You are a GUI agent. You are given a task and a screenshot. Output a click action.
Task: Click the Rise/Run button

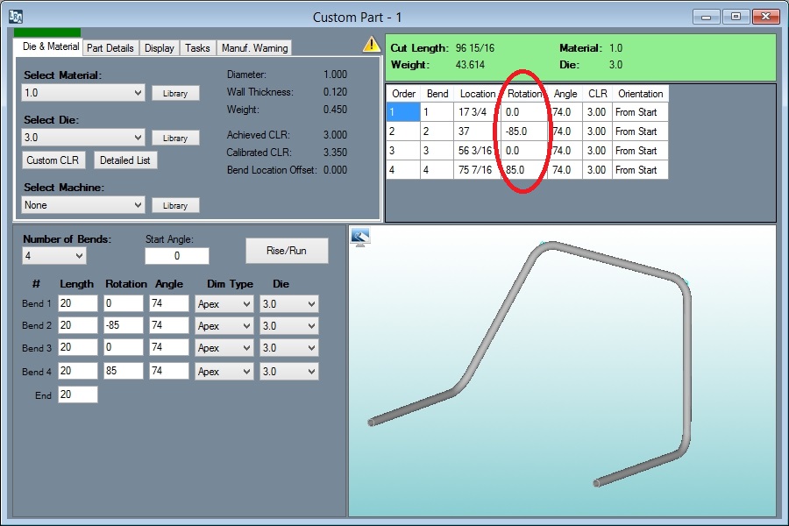(287, 251)
